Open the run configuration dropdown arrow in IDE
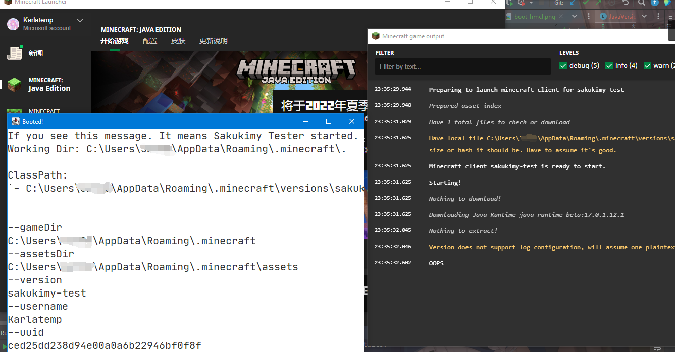The width and height of the screenshot is (675, 352). [x=532, y=3]
